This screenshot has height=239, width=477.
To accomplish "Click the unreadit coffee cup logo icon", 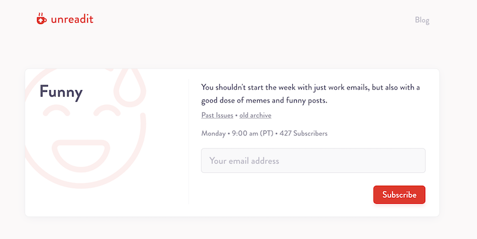I will [x=41, y=18].
